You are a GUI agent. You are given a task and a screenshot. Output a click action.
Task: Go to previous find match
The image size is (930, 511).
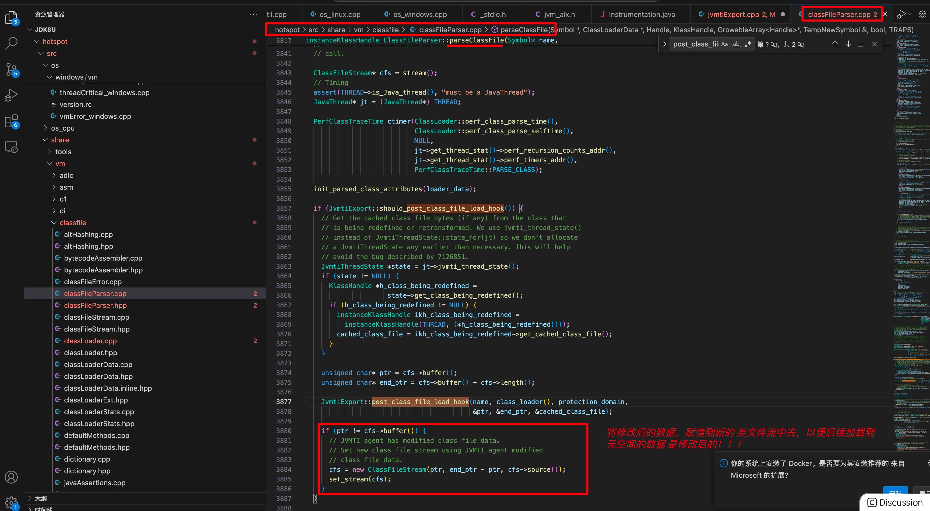tap(835, 44)
